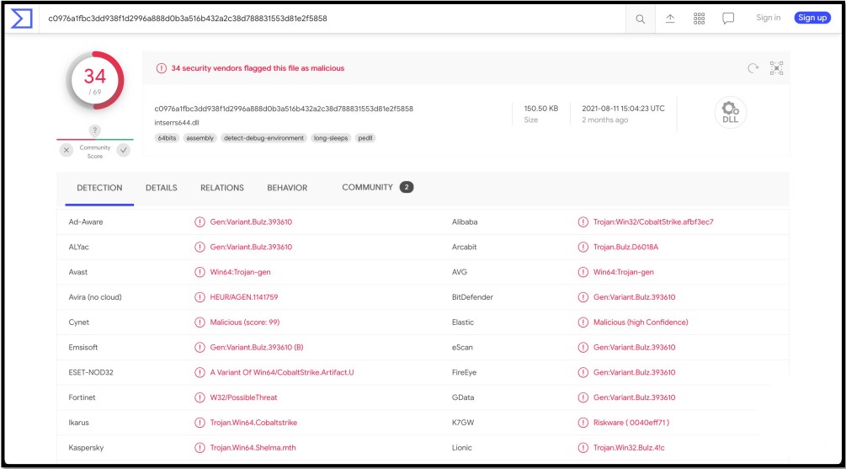Image resolution: width=846 pixels, height=469 pixels.
Task: Click Trojan.Win64.Shelma.mth detection text
Action: click(253, 447)
